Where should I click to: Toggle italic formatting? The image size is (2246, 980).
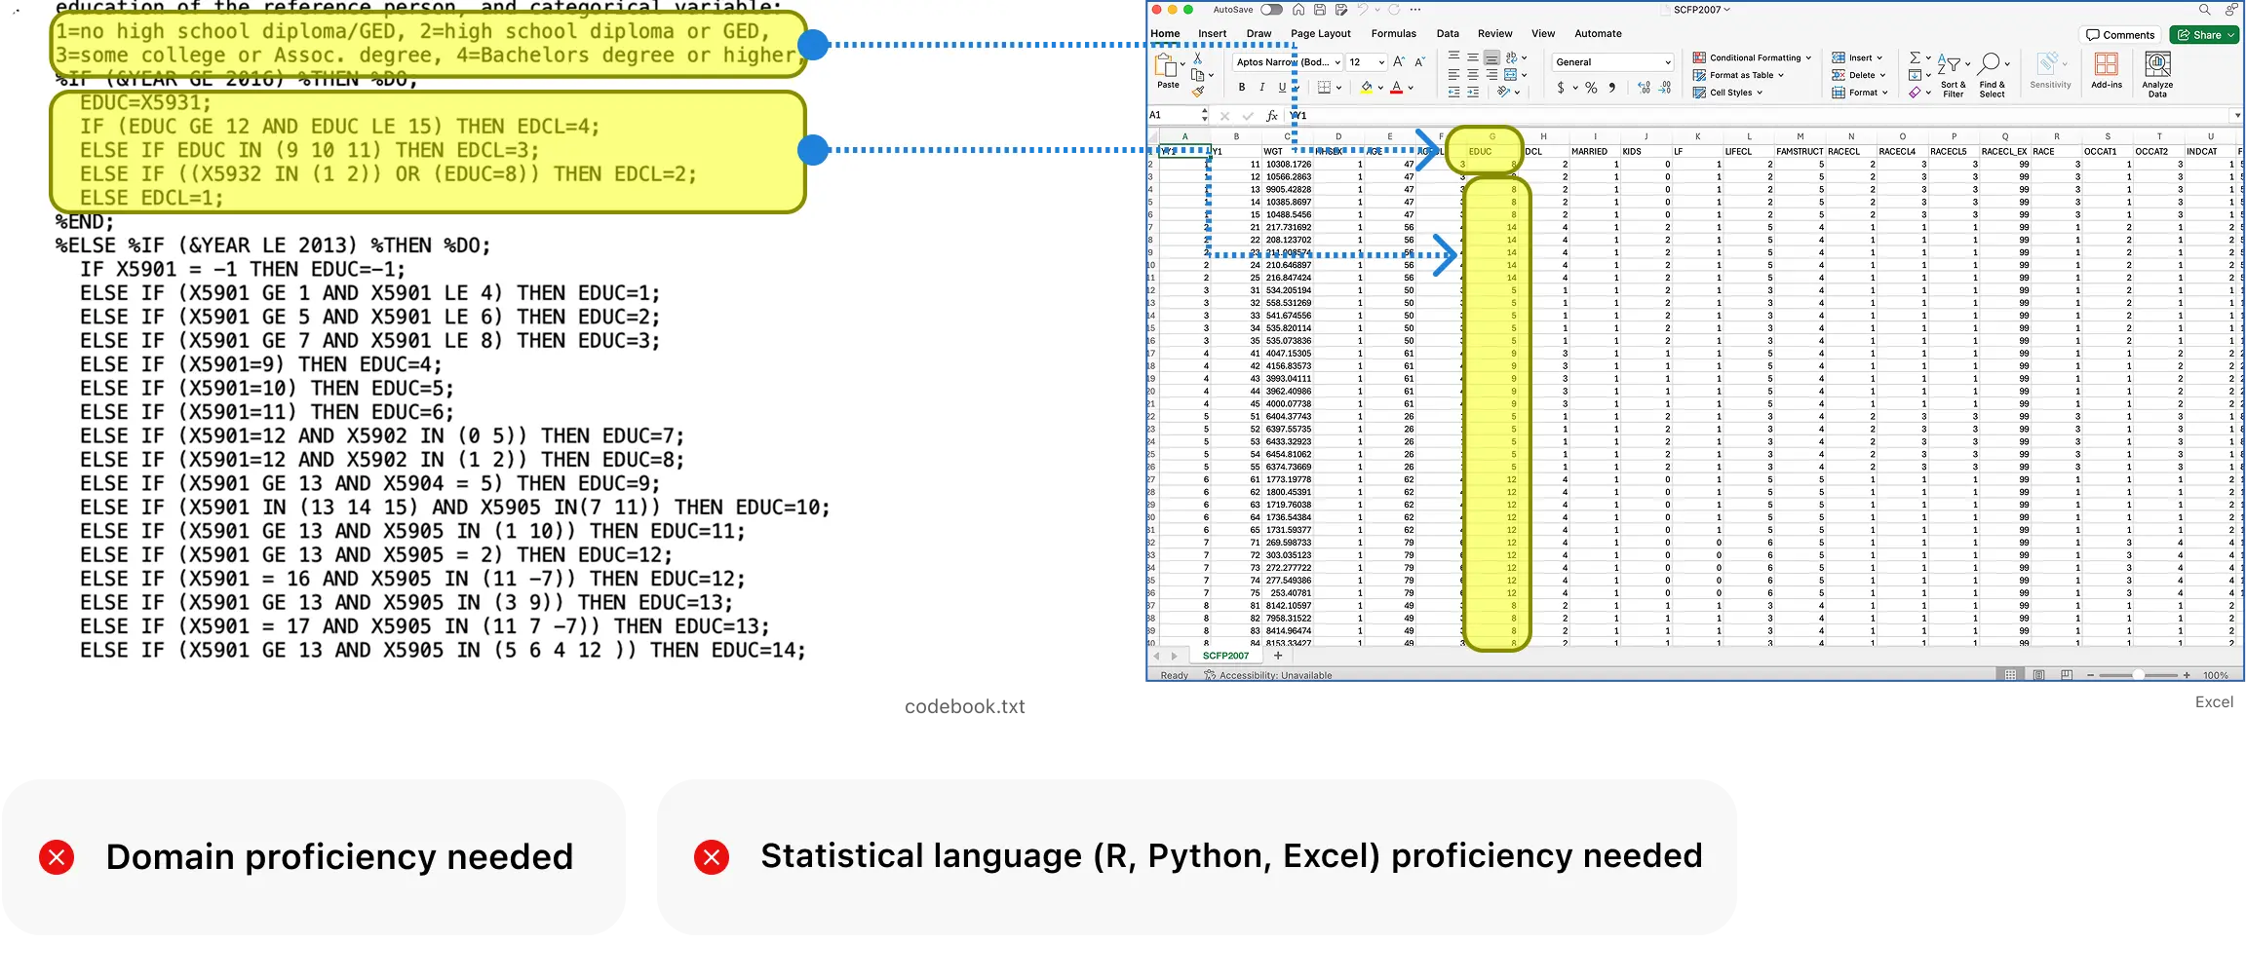pos(1262,88)
